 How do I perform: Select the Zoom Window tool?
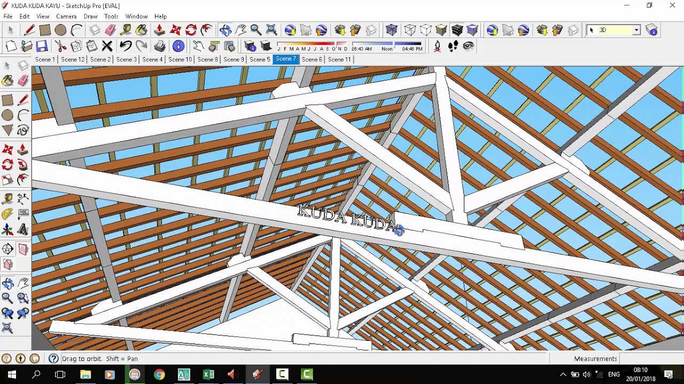[x=23, y=298]
